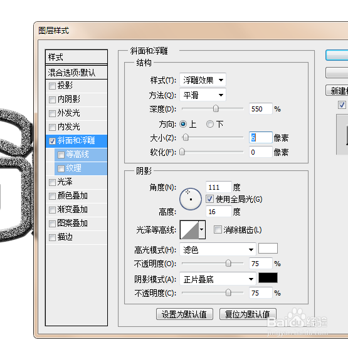Click the 新建 new style button
348x345 pixels.
coord(337,91)
